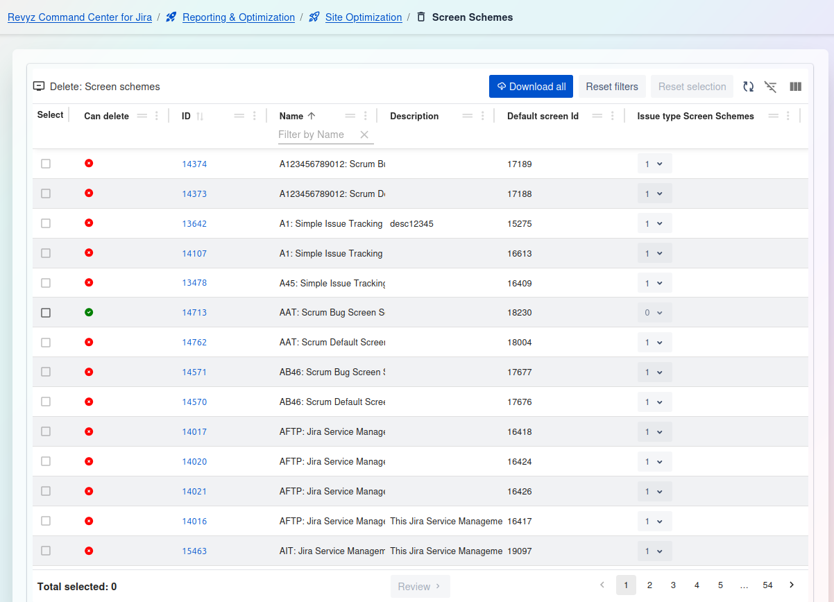Jump to last page 54
The height and width of the screenshot is (602, 834).
[x=767, y=585]
